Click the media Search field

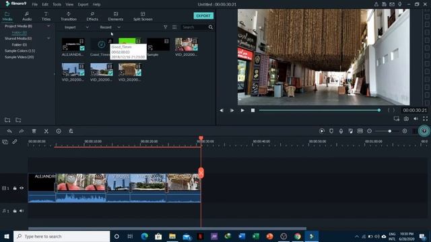point(195,27)
